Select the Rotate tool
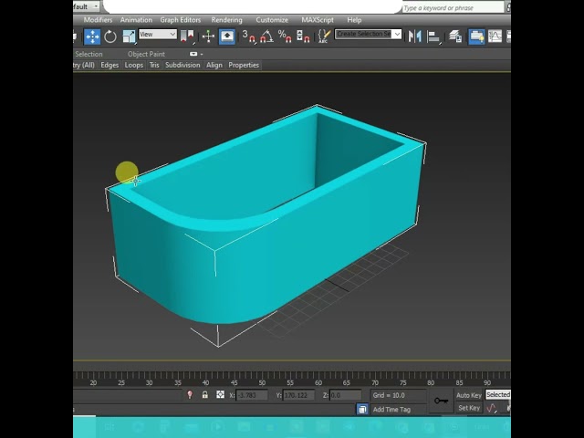 pyautogui.click(x=110, y=36)
